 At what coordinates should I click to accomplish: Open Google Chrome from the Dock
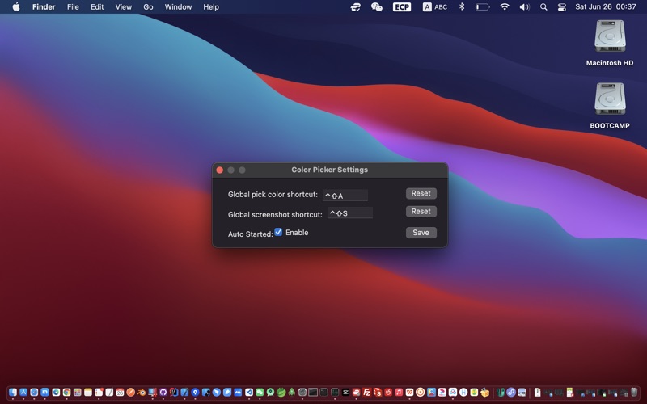pos(66,392)
